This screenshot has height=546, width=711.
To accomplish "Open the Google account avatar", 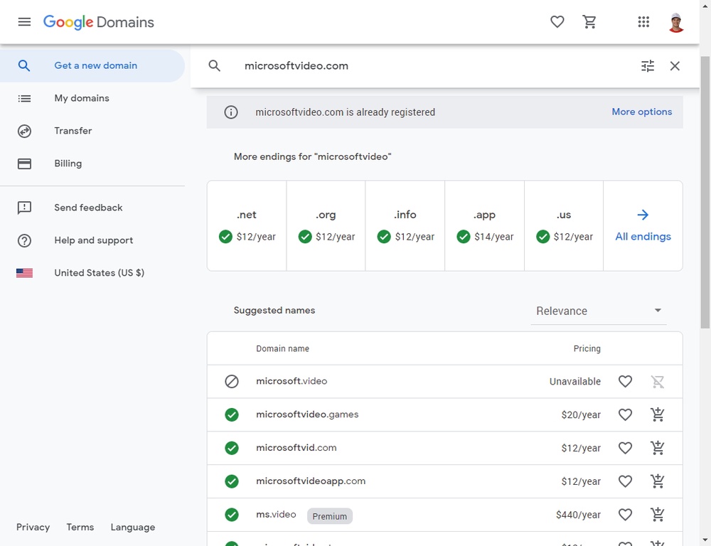I will coord(676,22).
